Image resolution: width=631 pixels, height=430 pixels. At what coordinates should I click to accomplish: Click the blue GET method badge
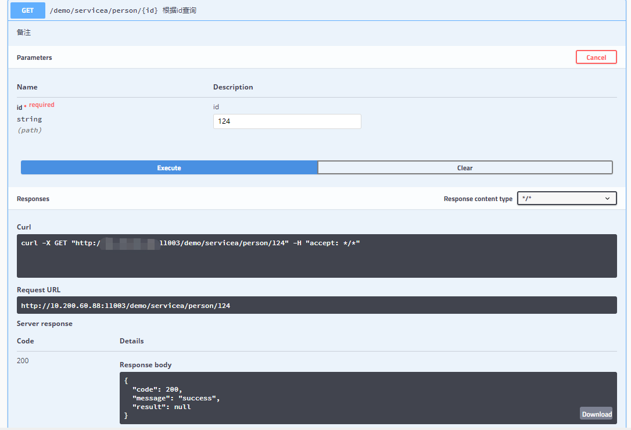(28, 10)
